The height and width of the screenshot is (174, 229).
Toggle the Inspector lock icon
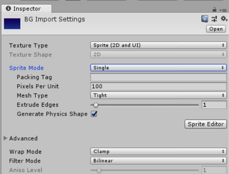pyautogui.click(x=214, y=10)
